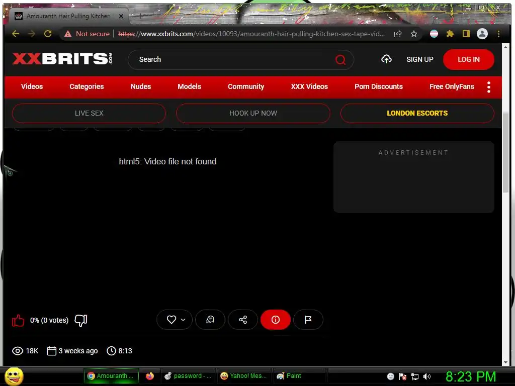
Task: Open the smiley Start button
Action: 14,376
